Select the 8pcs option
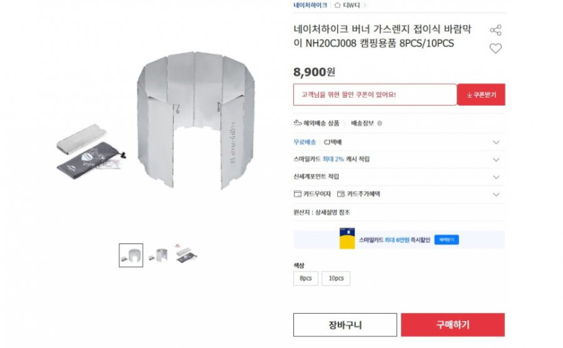563x348 pixels. 305,278
